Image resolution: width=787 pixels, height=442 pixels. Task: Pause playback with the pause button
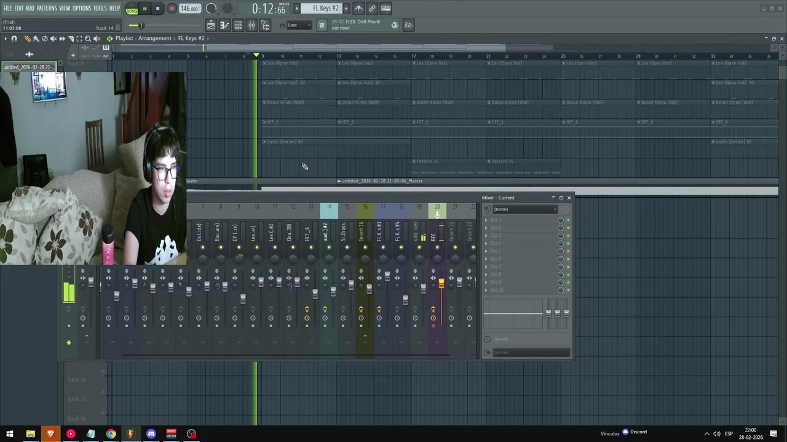pyautogui.click(x=144, y=9)
